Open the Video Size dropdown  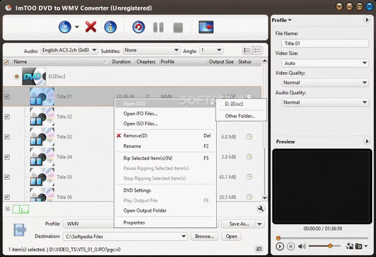(x=325, y=63)
